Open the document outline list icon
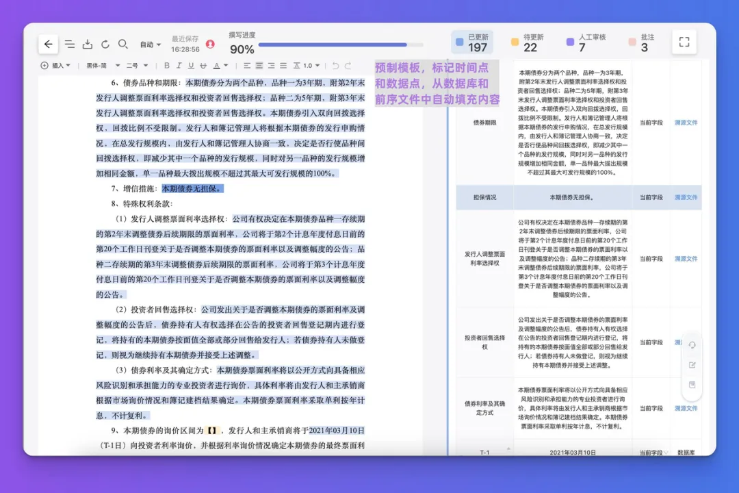The height and width of the screenshot is (493, 739). point(70,44)
